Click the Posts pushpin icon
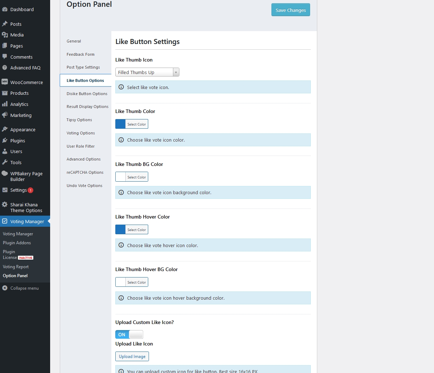 5,24
